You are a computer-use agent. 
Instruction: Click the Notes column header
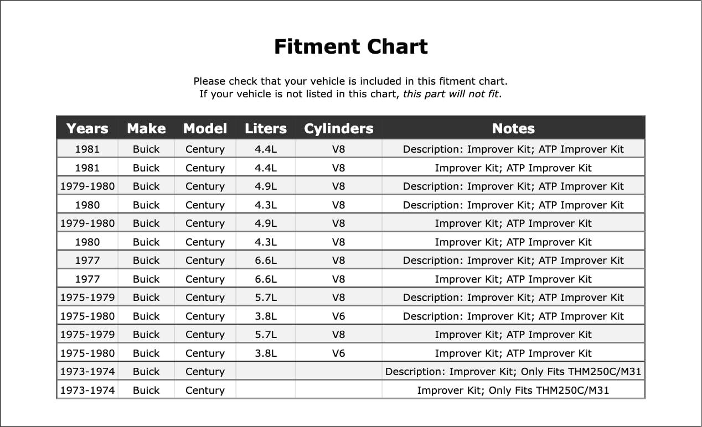click(513, 128)
